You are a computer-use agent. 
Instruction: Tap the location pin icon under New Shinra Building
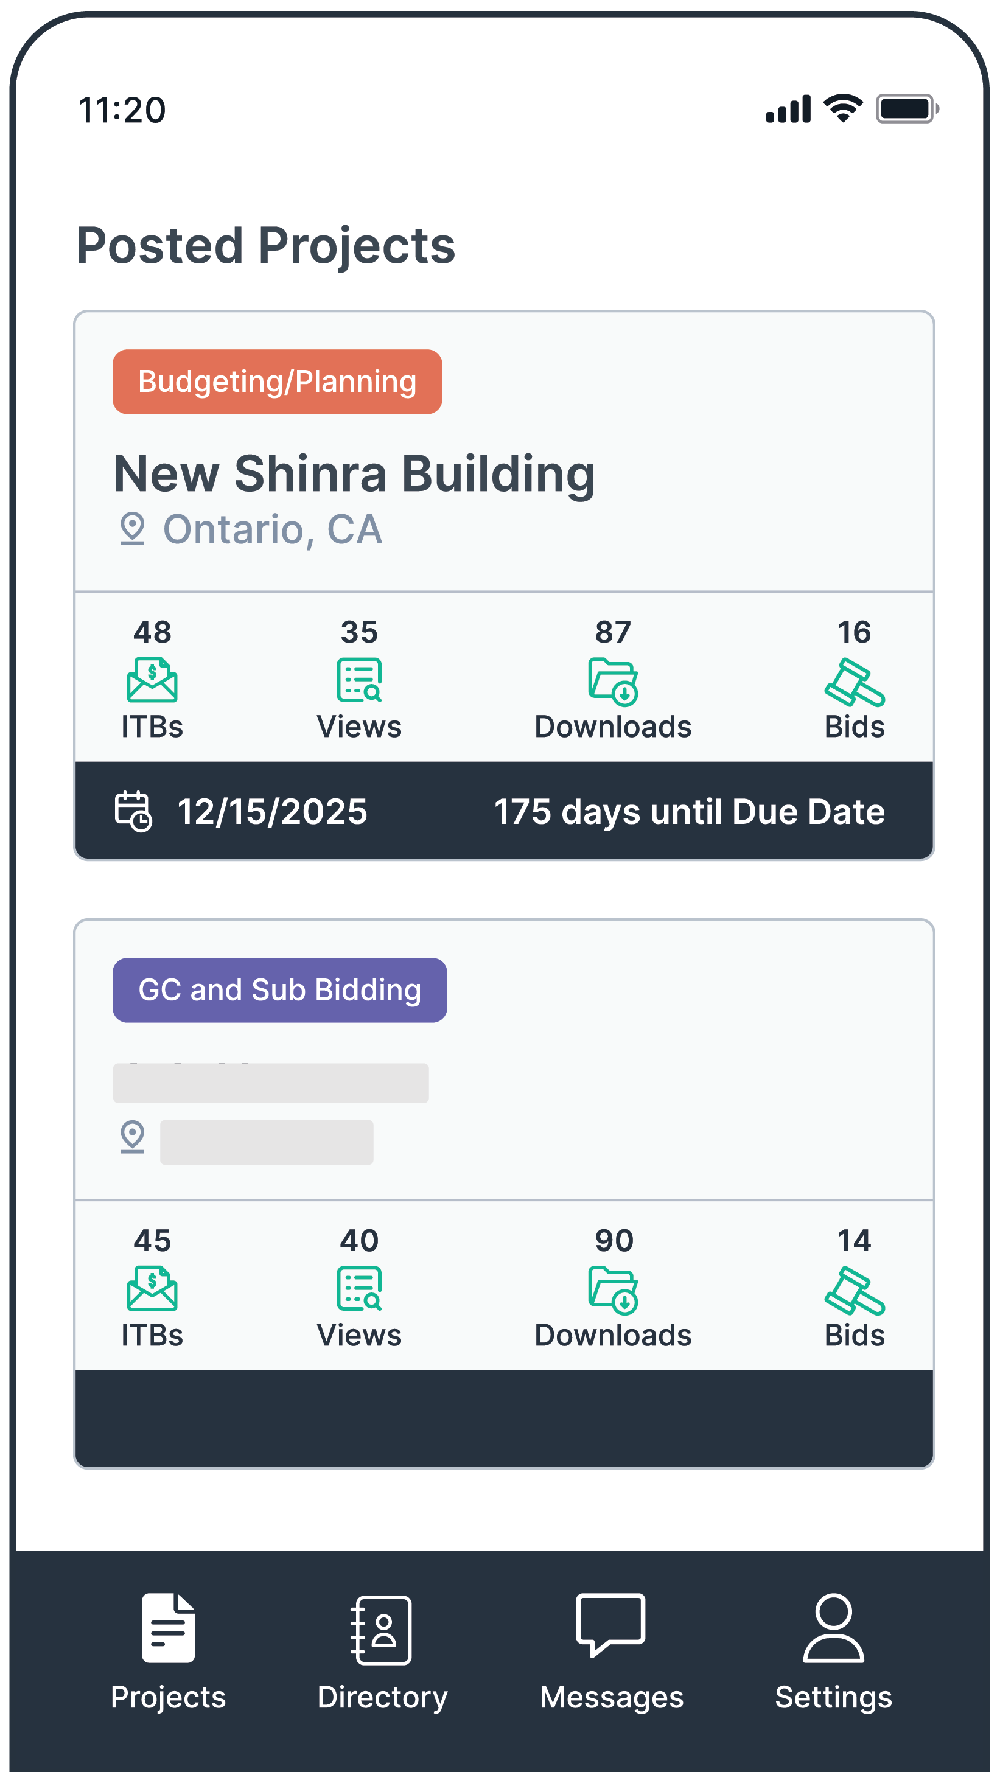click(x=131, y=527)
